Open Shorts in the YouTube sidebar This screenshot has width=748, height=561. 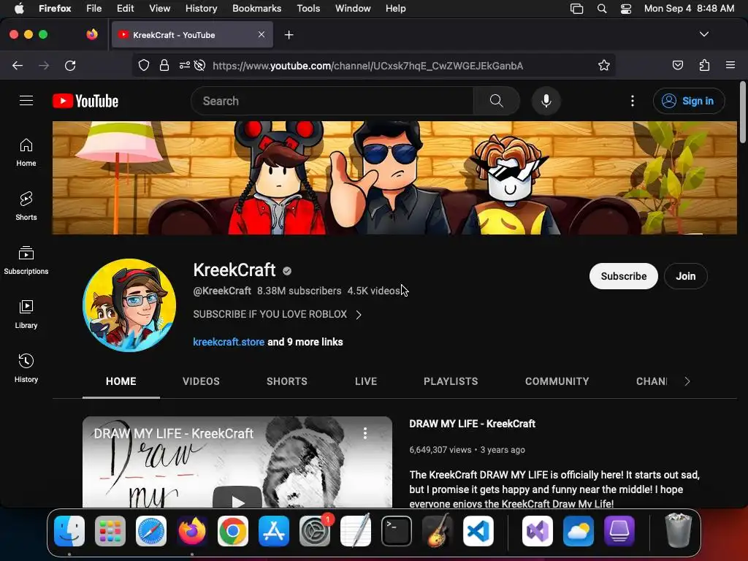(26, 207)
